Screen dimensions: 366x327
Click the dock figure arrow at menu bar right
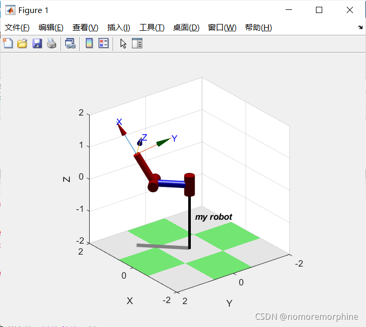tap(360, 27)
